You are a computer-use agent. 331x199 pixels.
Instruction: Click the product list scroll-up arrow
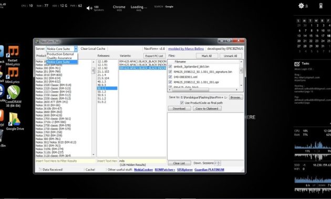click(x=94, y=62)
